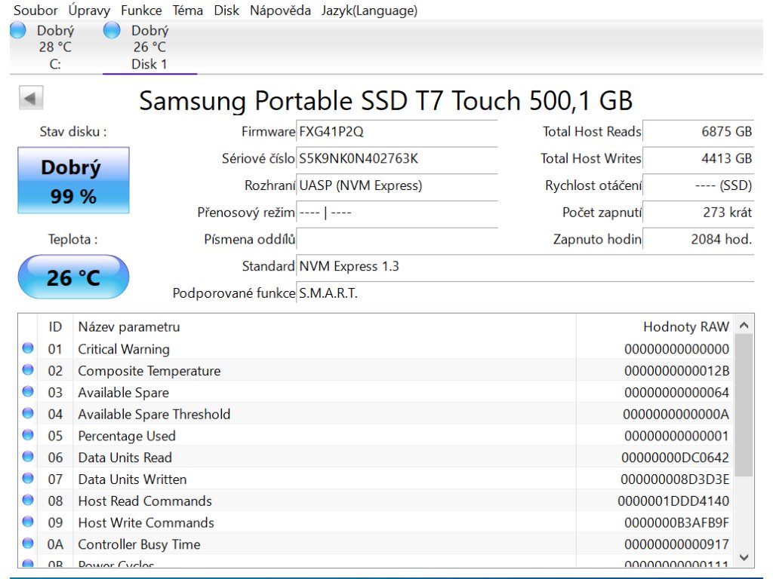The image size is (773, 579).
Task: Click the Dobrý 99 % health status button
Action: 73,181
